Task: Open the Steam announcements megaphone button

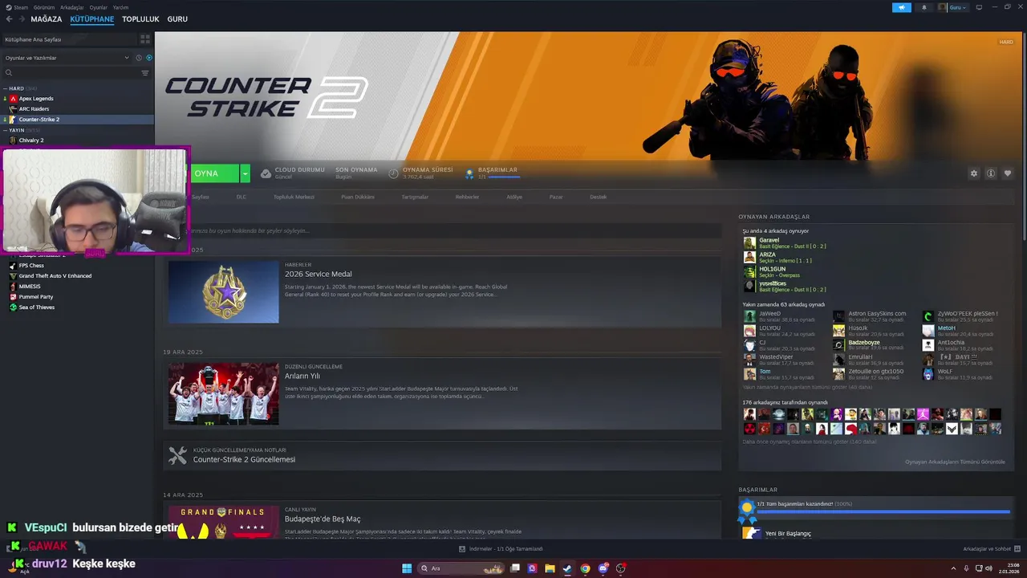Action: click(x=902, y=7)
